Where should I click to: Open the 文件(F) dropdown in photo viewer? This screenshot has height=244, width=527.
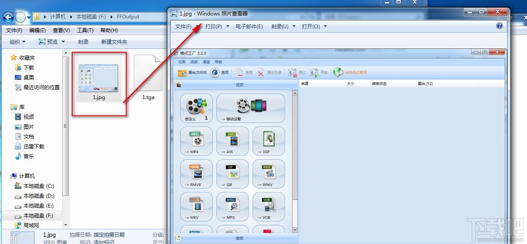[x=186, y=27]
